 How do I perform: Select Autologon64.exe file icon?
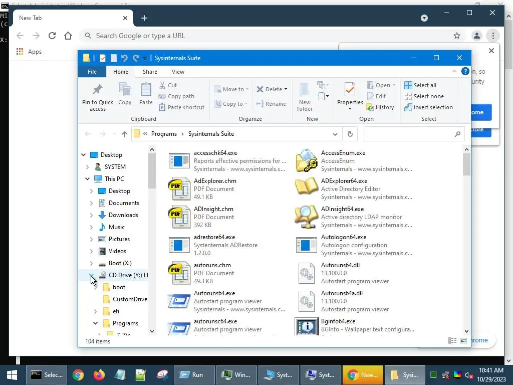[306, 245]
